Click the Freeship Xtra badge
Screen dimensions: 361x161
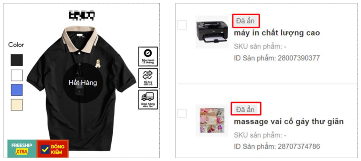(x=22, y=149)
